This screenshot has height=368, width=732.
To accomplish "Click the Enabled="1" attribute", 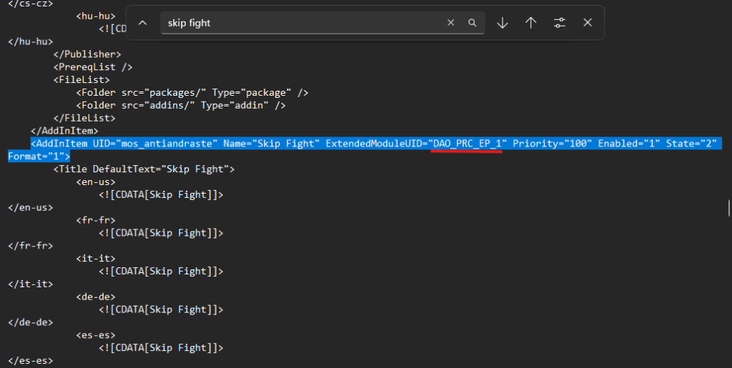I will point(628,144).
